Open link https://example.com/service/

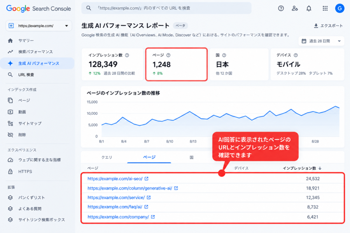pos(116,198)
